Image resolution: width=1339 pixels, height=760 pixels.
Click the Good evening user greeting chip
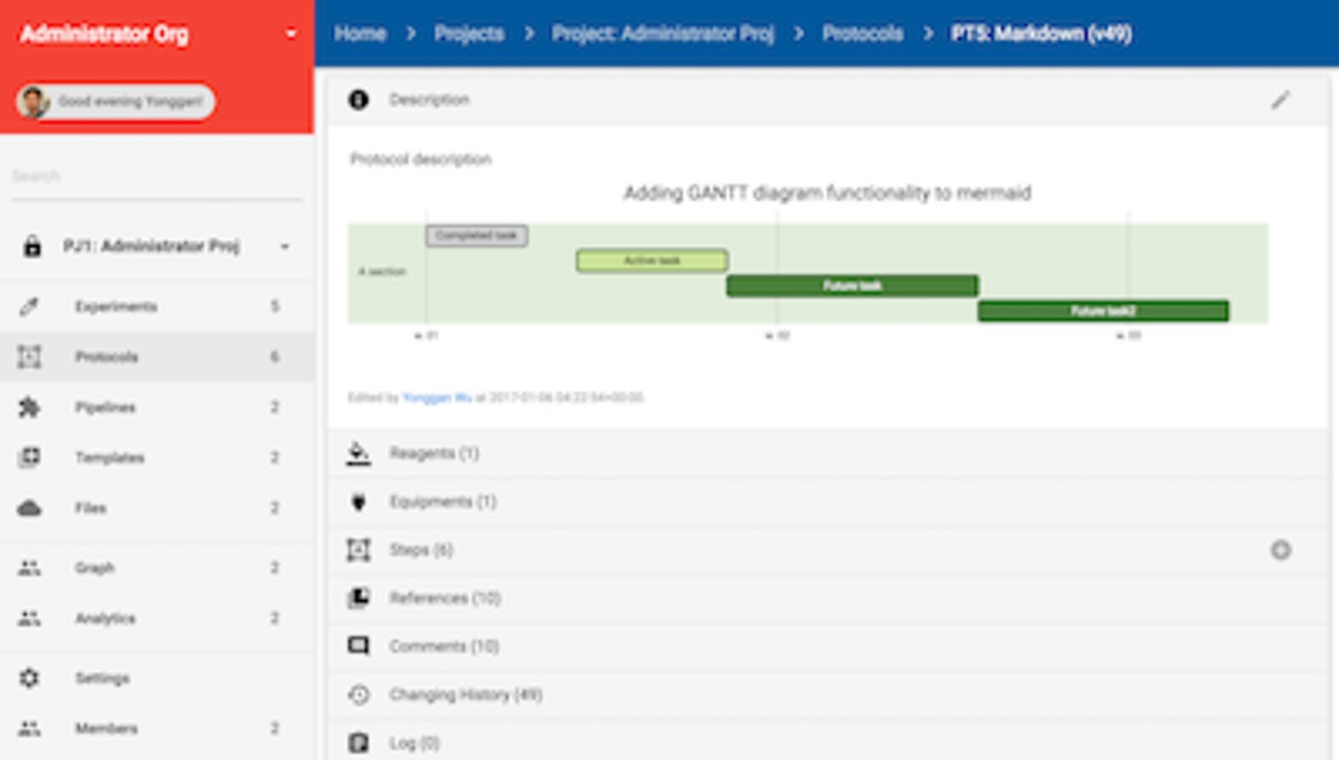click(x=116, y=101)
